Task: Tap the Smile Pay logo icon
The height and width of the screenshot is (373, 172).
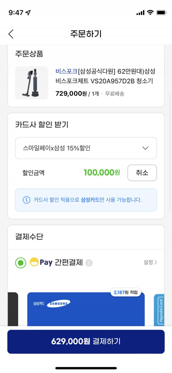Action: [x=34, y=262]
